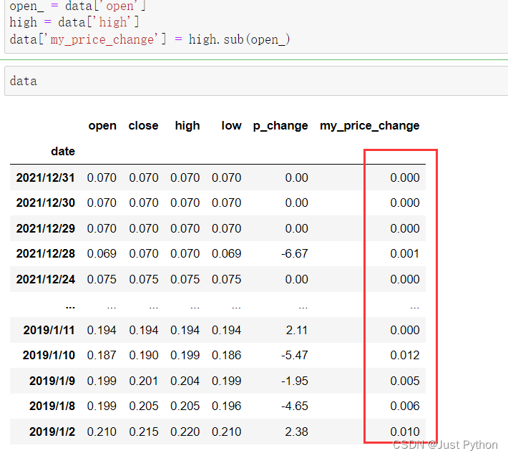Screen dimensions: 508x458
Task: Click the row index 2021/12/24
Action: [45, 279]
